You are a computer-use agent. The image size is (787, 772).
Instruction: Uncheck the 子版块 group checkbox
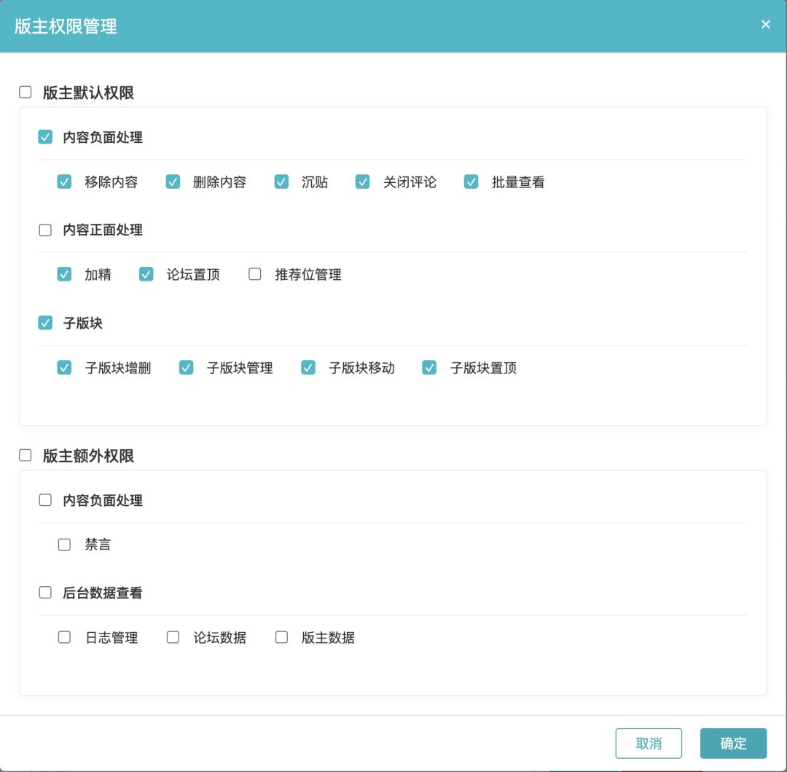pos(45,323)
